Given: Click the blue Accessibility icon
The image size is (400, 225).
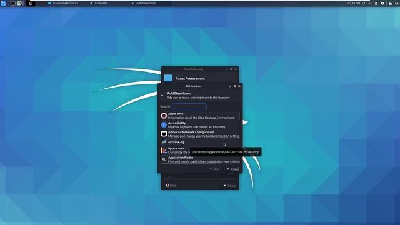Looking at the screenshot, I should point(164,125).
